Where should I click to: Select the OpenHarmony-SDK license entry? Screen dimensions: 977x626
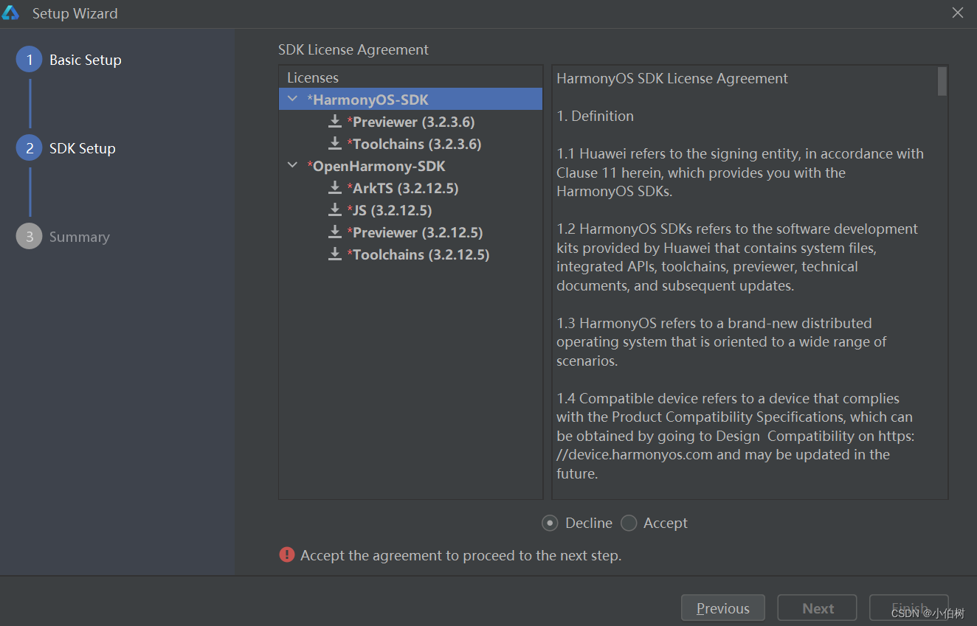coord(379,166)
